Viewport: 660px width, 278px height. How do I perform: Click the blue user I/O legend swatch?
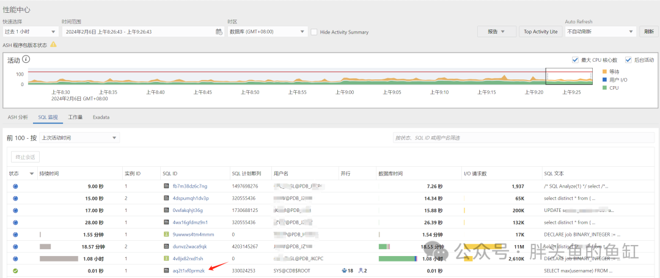click(605, 79)
